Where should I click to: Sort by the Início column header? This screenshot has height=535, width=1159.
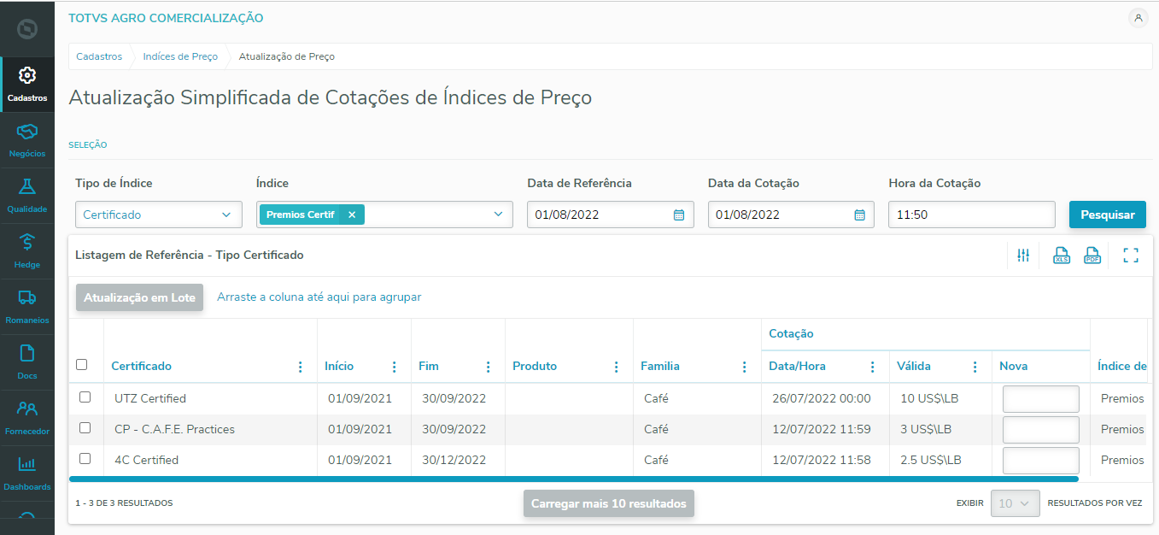pyautogui.click(x=339, y=367)
